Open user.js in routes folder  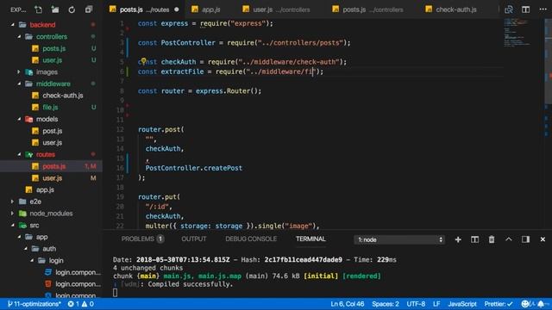coord(51,178)
